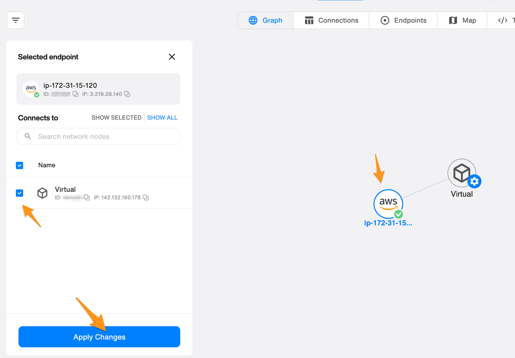Screen dimensions: 515x358
Task: Copy the Virtual node ID
Action: (87, 197)
